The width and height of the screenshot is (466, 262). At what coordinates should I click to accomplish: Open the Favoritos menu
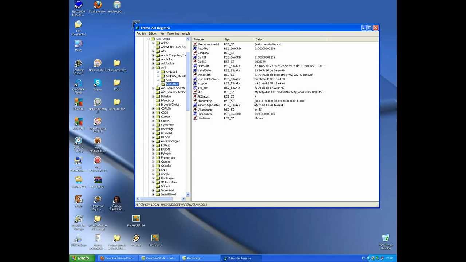pyautogui.click(x=173, y=33)
